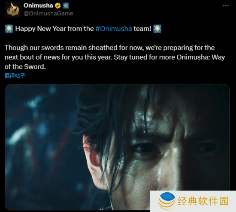236x212 pixels.
Task: Click the blue globe watermark logo
Action: tap(167, 201)
